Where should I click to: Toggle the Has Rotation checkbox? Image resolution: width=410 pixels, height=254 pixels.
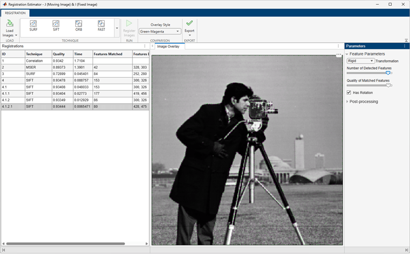[349, 93]
